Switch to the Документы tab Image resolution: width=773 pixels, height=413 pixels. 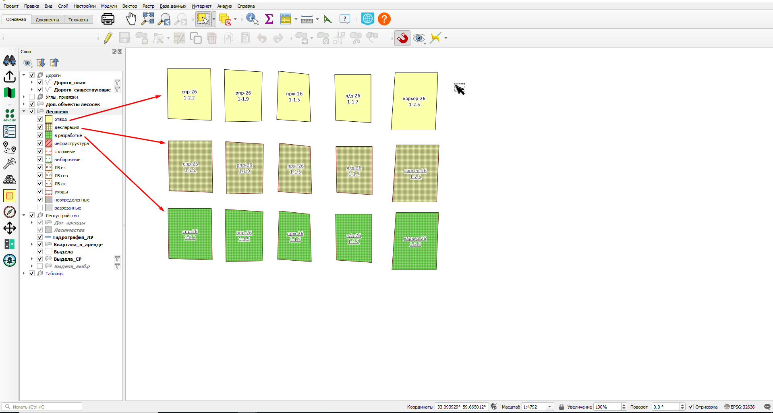click(x=47, y=20)
